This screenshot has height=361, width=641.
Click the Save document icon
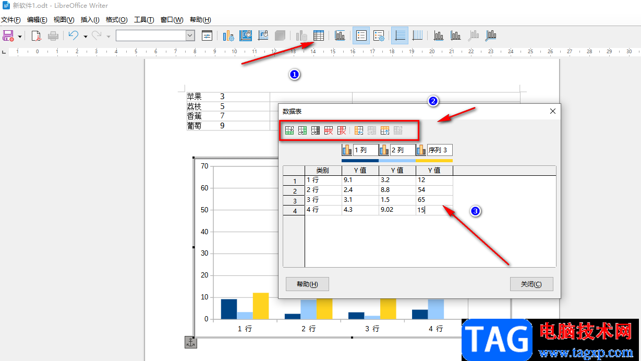[8, 36]
